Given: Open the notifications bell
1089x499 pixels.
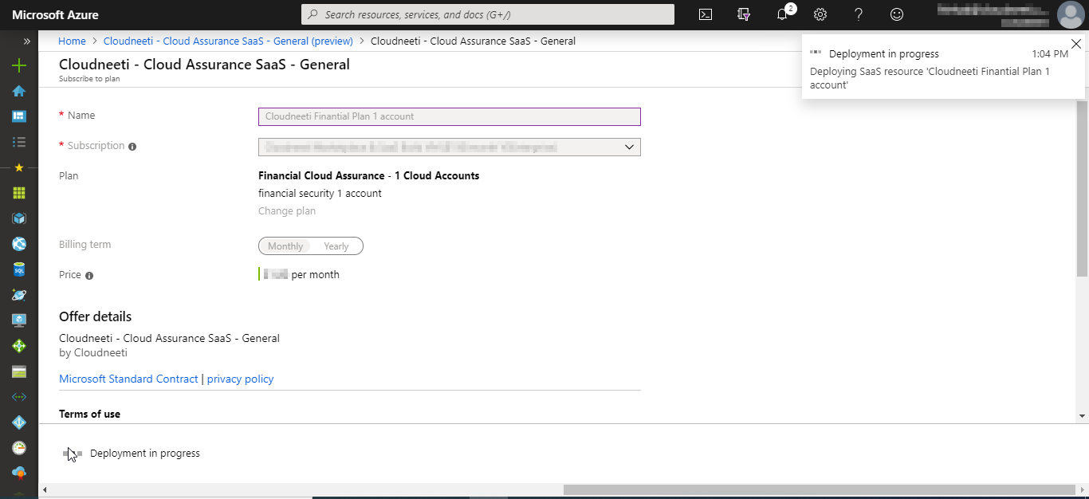Looking at the screenshot, I should (x=782, y=14).
